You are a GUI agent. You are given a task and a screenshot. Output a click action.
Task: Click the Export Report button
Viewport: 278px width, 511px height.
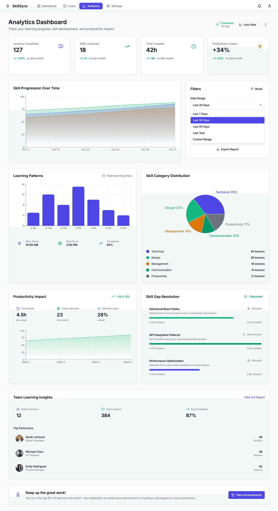point(227,149)
